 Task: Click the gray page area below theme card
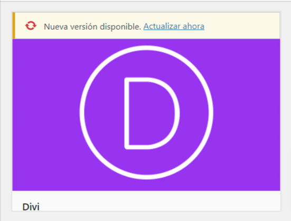point(146,216)
